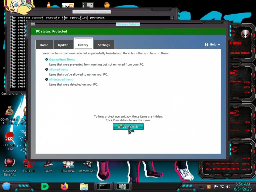
Task: Select the OOPS desktop icon
Action: coord(48,166)
